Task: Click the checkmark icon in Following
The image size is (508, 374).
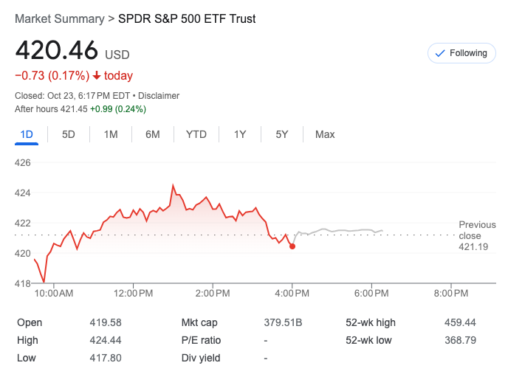Action: pos(440,53)
